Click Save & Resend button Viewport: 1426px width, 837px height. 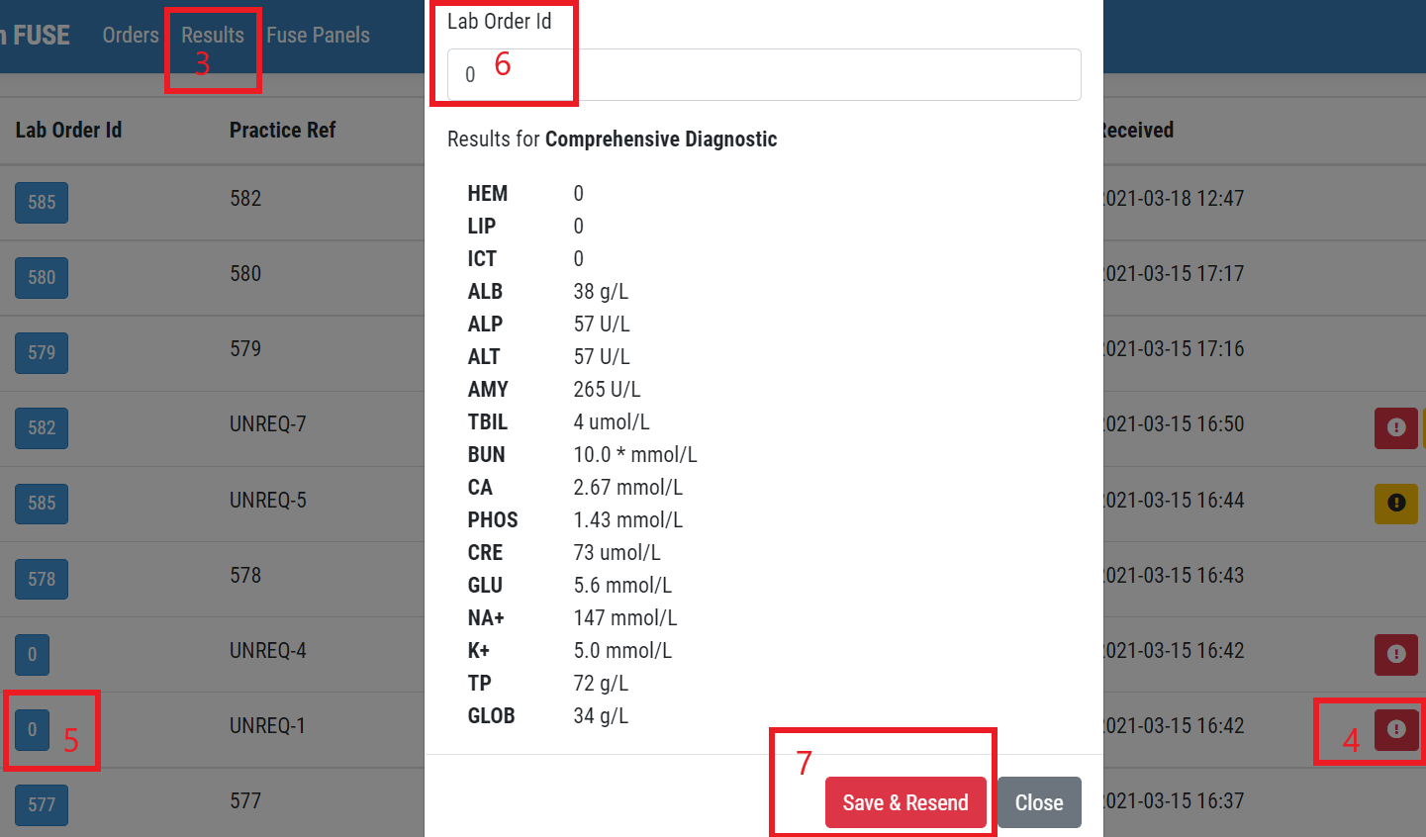[x=905, y=802]
